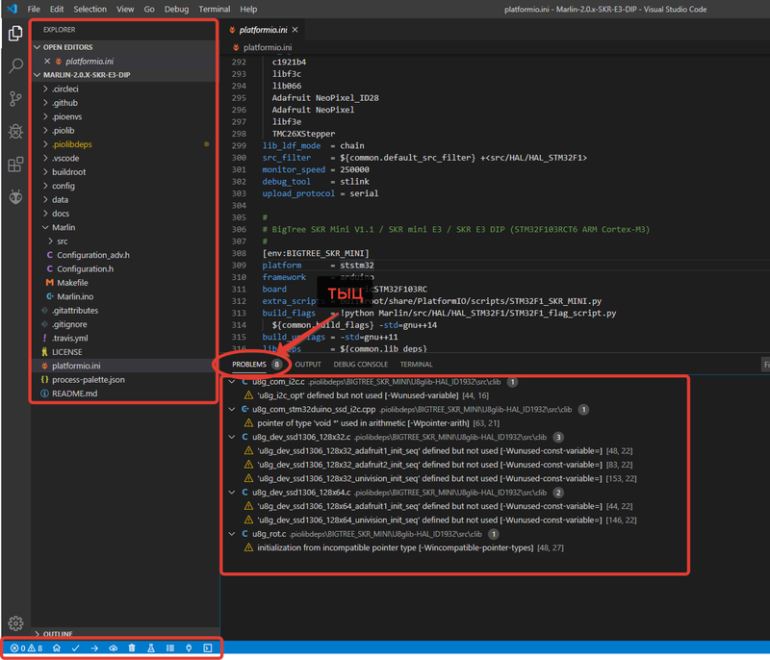The image size is (770, 660).
Task: Collapse u8g_dev_ssd1306_128x32.c problems group
Action: [x=231, y=437]
